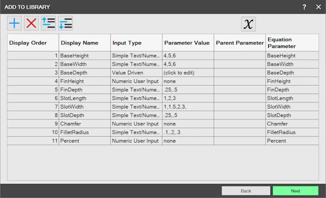Viewport: 326px width, 198px height.
Task: Select BaseHeight equation parameter cell
Action: coord(292,56)
